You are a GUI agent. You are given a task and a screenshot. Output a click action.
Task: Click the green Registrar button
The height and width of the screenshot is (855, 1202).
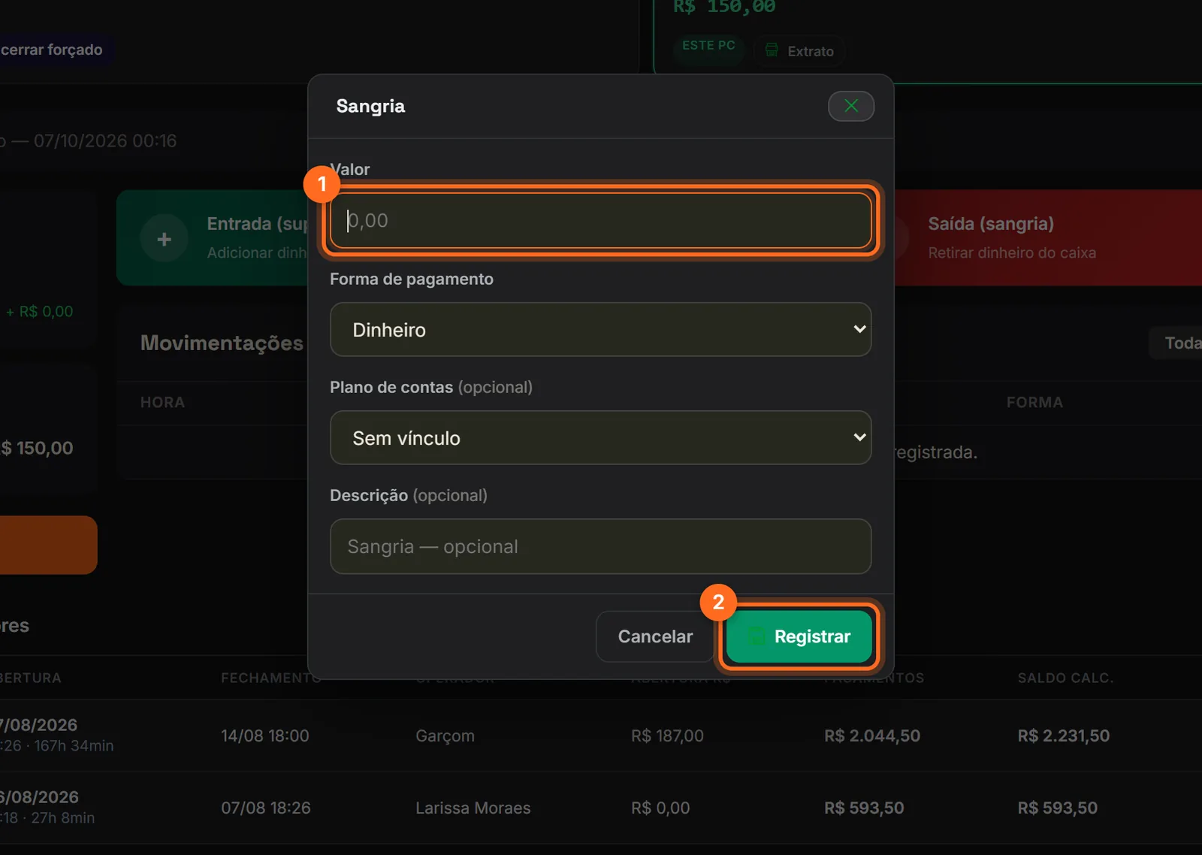799,636
